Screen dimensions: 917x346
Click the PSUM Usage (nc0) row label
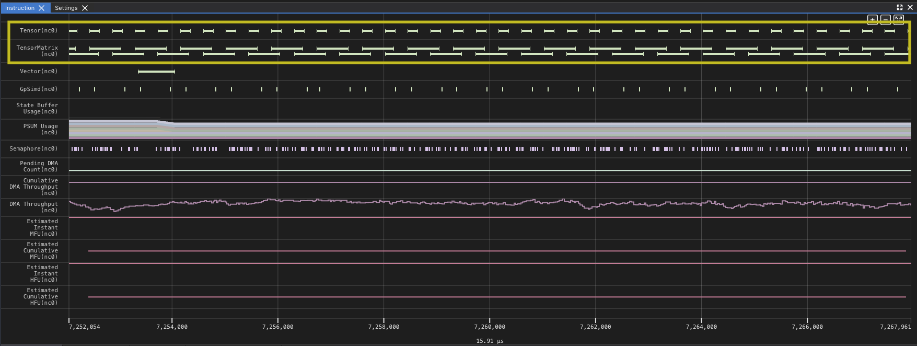click(x=40, y=129)
